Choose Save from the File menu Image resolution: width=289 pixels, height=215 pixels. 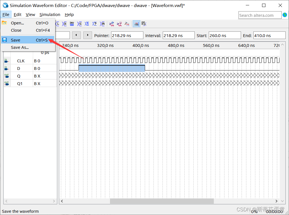(28, 40)
